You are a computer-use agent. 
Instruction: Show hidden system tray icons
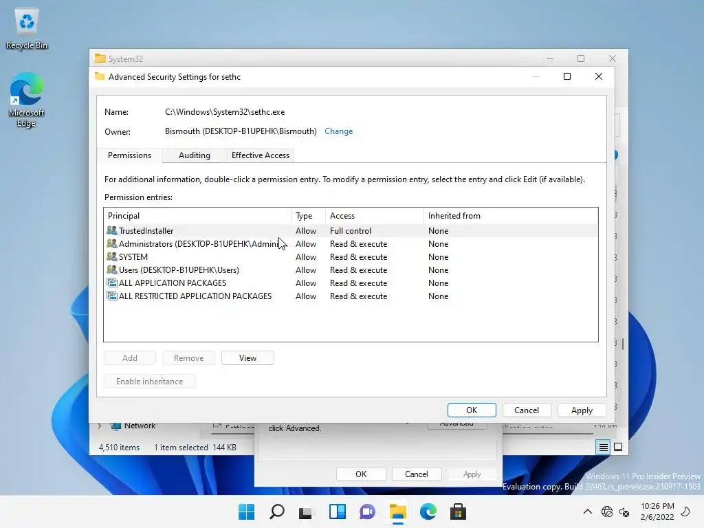(587, 511)
